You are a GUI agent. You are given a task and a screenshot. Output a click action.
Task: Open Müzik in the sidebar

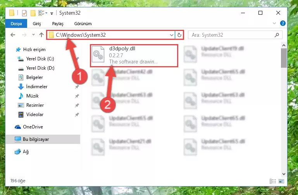point(33,96)
